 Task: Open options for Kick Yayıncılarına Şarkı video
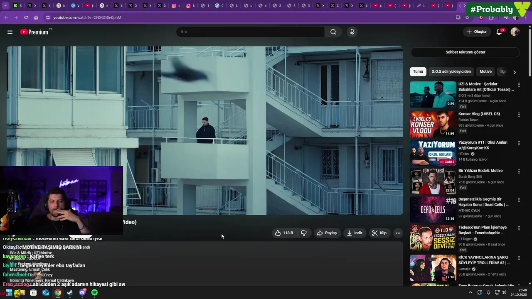click(x=519, y=258)
